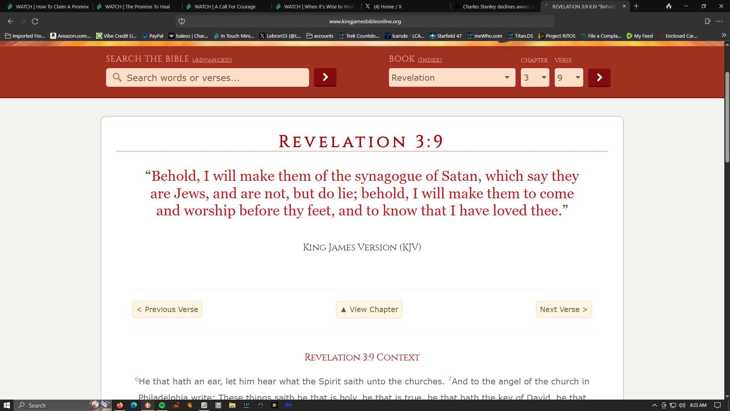Viewport: 730px width, 411px height.
Task: Click the address bar URL
Action: pyautogui.click(x=365, y=21)
